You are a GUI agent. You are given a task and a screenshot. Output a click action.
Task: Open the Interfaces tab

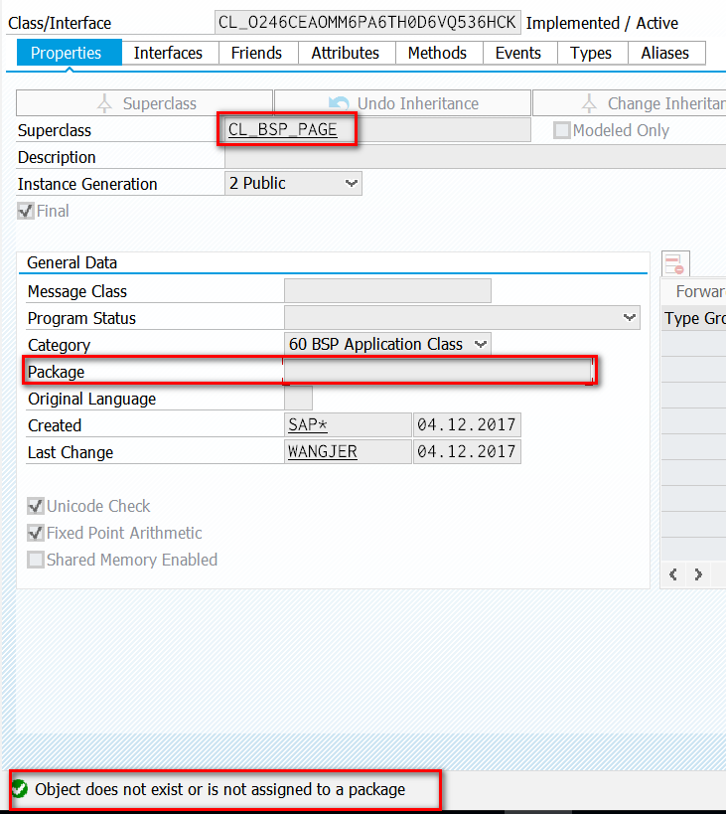168,53
